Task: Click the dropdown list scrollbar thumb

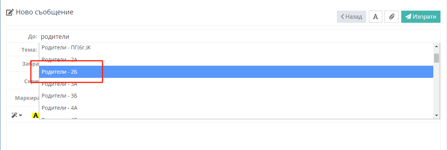Action: click(x=436, y=58)
